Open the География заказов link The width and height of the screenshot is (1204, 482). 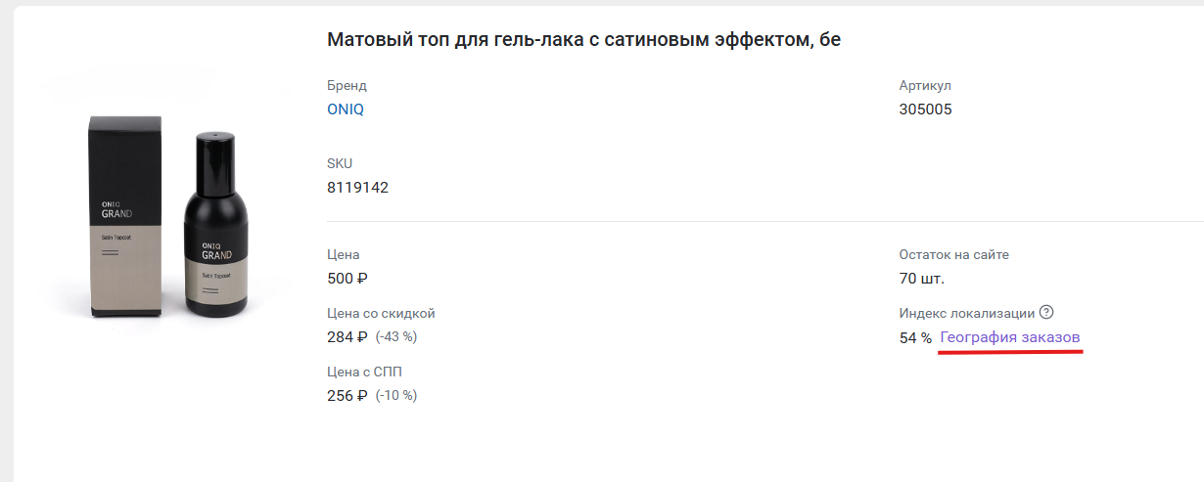[x=1010, y=337]
